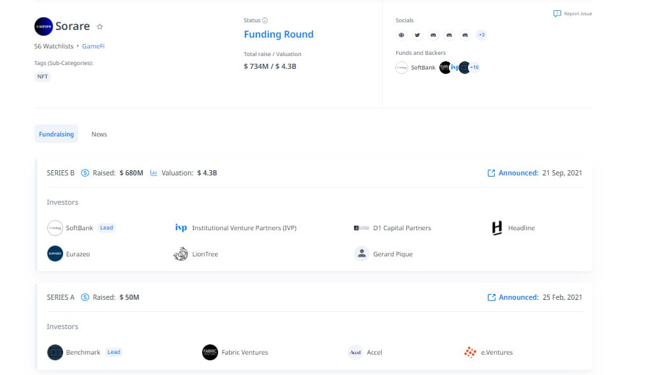This screenshot has height=375, width=653.
Task: Open e.Ventures investor page
Action: [497, 353]
